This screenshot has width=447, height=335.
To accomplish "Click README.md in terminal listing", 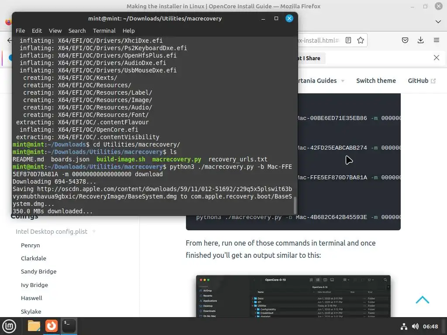I will click(28, 159).
